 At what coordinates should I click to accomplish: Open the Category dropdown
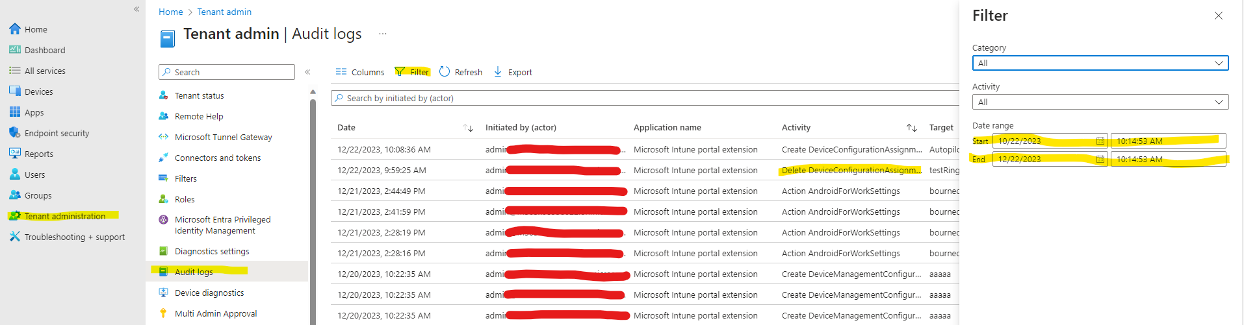point(1100,63)
